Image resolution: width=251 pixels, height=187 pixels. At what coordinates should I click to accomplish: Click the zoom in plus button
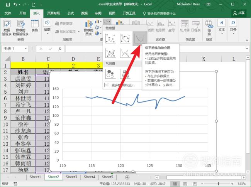(232, 184)
